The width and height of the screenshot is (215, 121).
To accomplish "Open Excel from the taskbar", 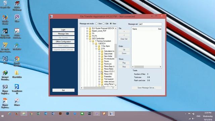I will click(x=38, y=114).
